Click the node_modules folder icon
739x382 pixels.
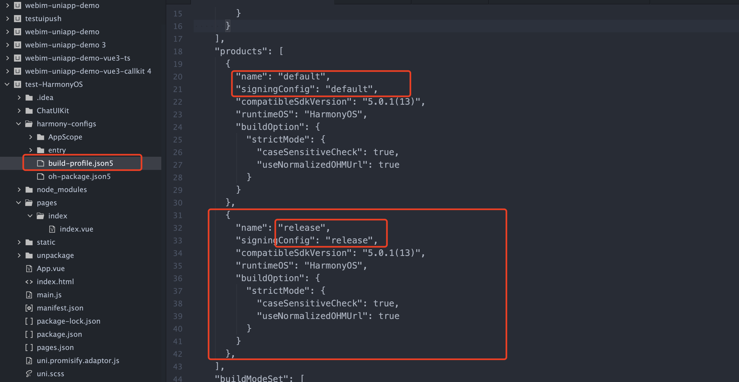[29, 190]
